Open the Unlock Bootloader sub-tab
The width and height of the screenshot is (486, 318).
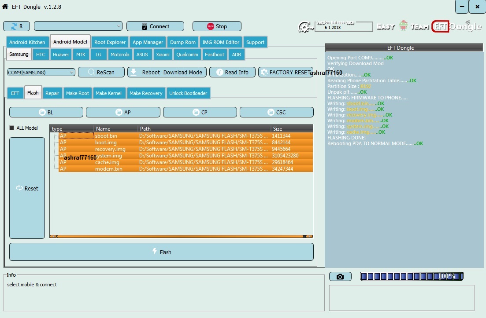188,93
